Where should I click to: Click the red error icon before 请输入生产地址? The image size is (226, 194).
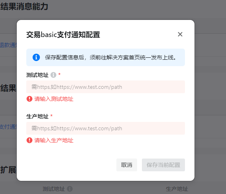[x=29, y=140]
